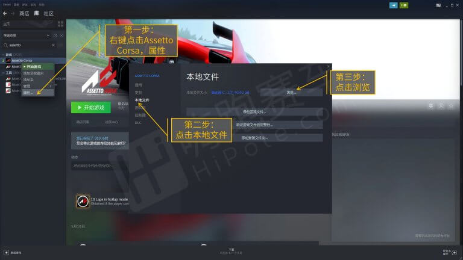Go back with the left arrow
This screenshot has width=463, height=260.
(5, 14)
